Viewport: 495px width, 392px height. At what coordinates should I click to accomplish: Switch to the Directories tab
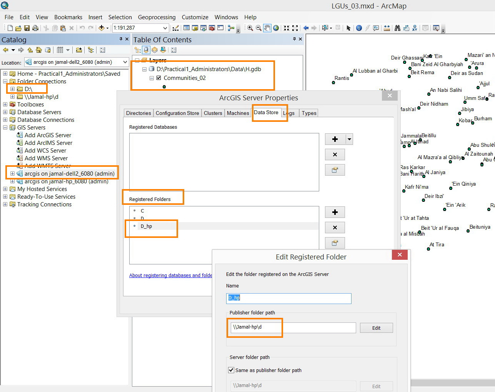point(138,113)
